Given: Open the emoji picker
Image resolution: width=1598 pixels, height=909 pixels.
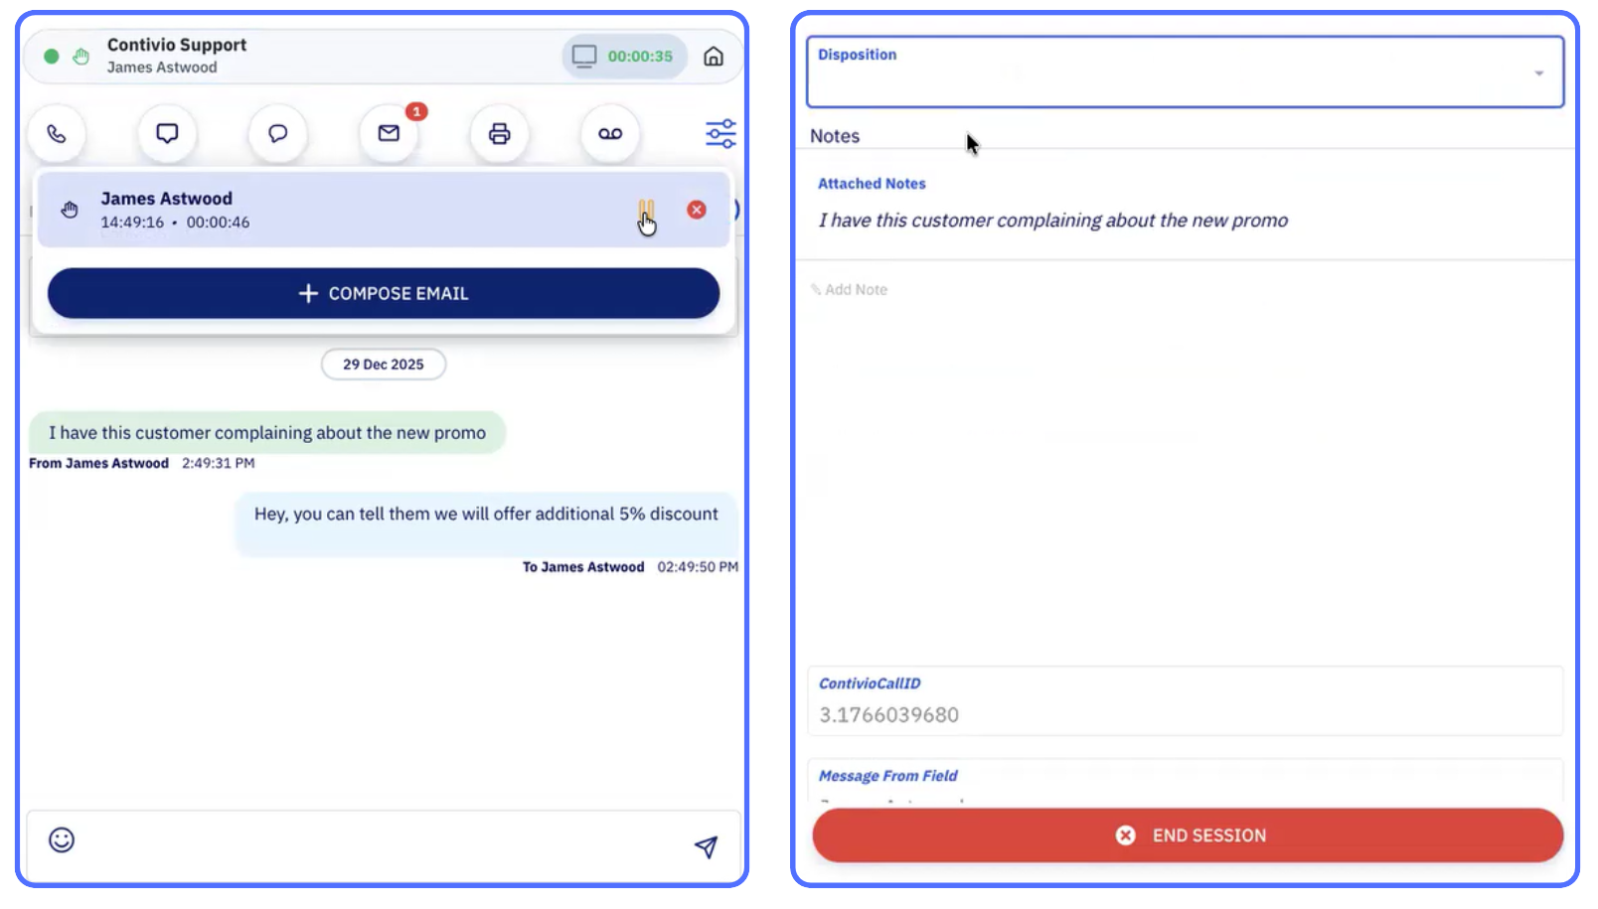Looking at the screenshot, I should click(x=62, y=840).
